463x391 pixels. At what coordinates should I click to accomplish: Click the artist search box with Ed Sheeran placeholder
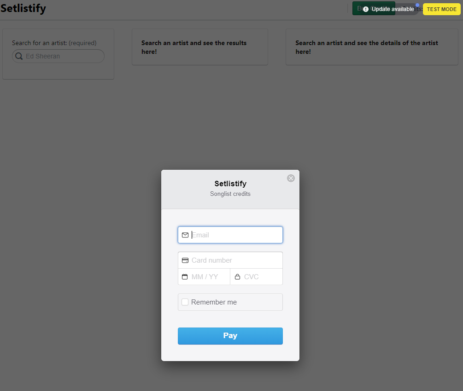click(x=58, y=56)
